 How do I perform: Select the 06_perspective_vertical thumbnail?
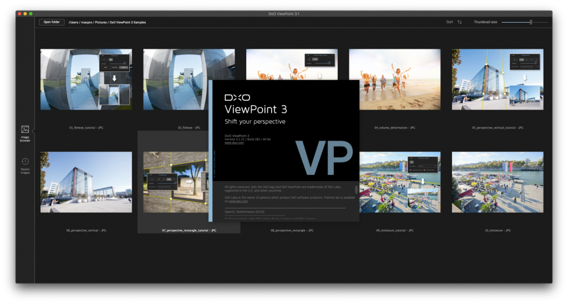(86, 182)
